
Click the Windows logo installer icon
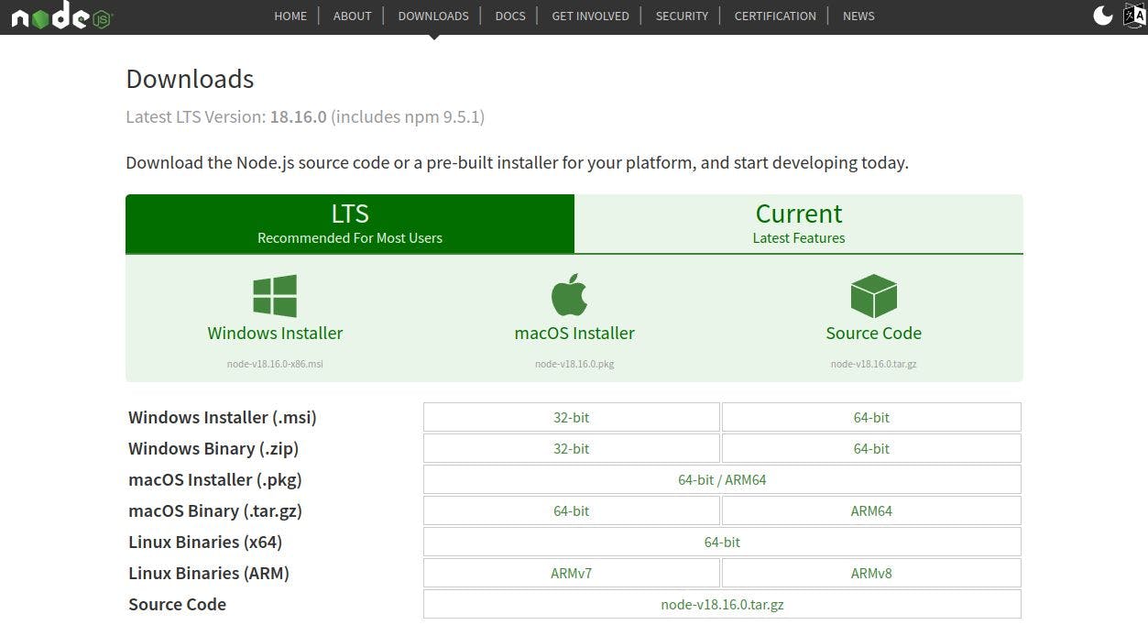(x=275, y=296)
